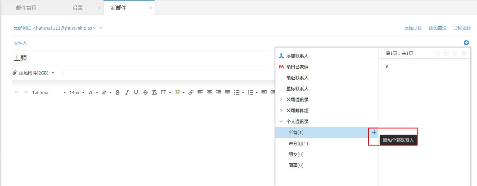Viewport: 477px width, 186px height.
Task: Switch to the 设置 tab
Action: (78, 8)
